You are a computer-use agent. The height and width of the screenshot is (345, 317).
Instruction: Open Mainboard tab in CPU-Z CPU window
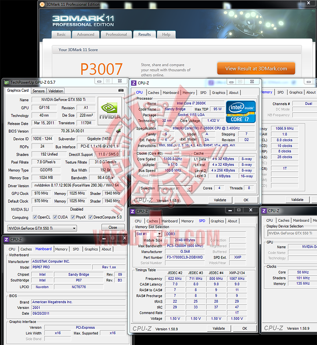[x=171, y=93]
